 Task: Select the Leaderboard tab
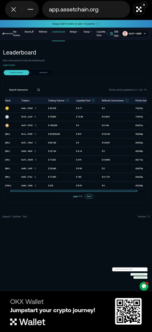click(x=58, y=32)
